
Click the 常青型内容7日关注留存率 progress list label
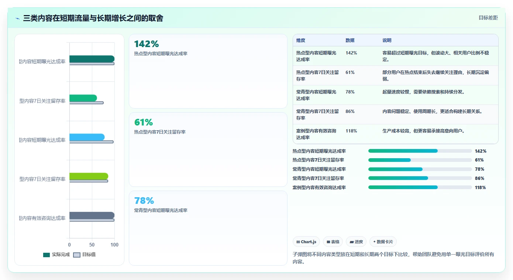click(318, 178)
